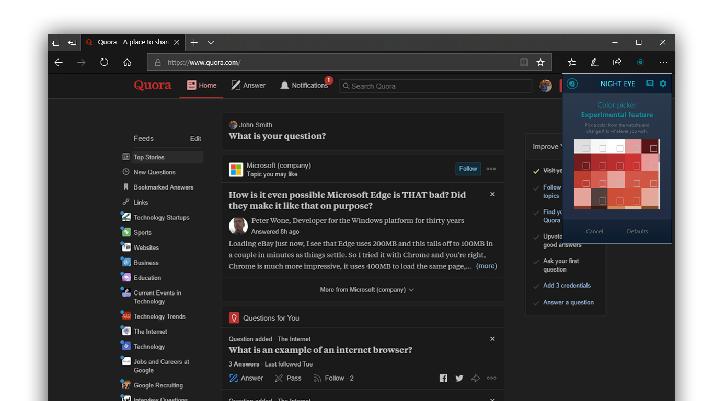This screenshot has height=401, width=714.
Task: Focus the Search Quora field
Action: click(x=435, y=86)
